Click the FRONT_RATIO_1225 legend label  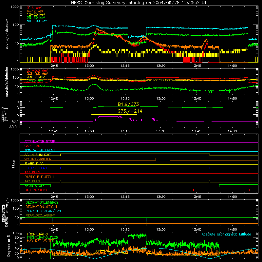[x=43, y=237]
